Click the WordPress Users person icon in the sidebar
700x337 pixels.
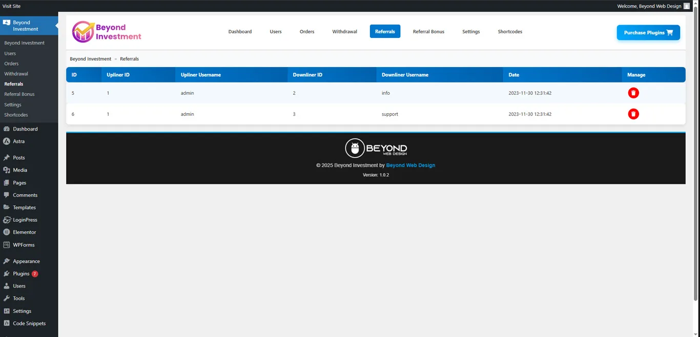point(6,286)
